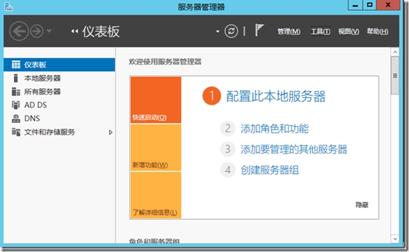Image resolution: width=409 pixels, height=252 pixels.
Task: Click the AD DS role icon
Action: pos(16,105)
